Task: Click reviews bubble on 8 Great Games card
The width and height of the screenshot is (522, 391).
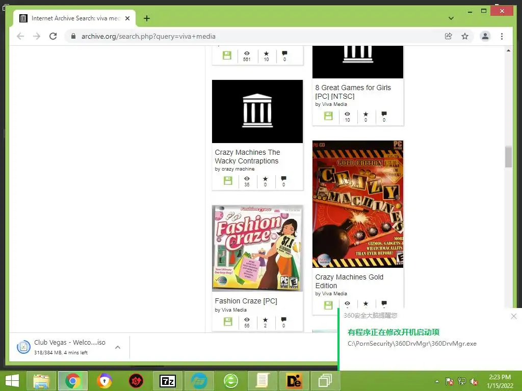Action: click(384, 114)
